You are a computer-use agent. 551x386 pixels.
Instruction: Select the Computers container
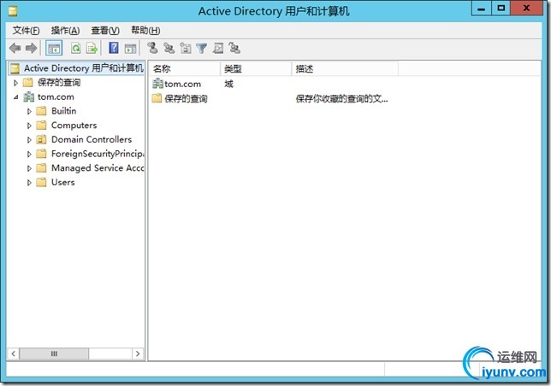[74, 126]
